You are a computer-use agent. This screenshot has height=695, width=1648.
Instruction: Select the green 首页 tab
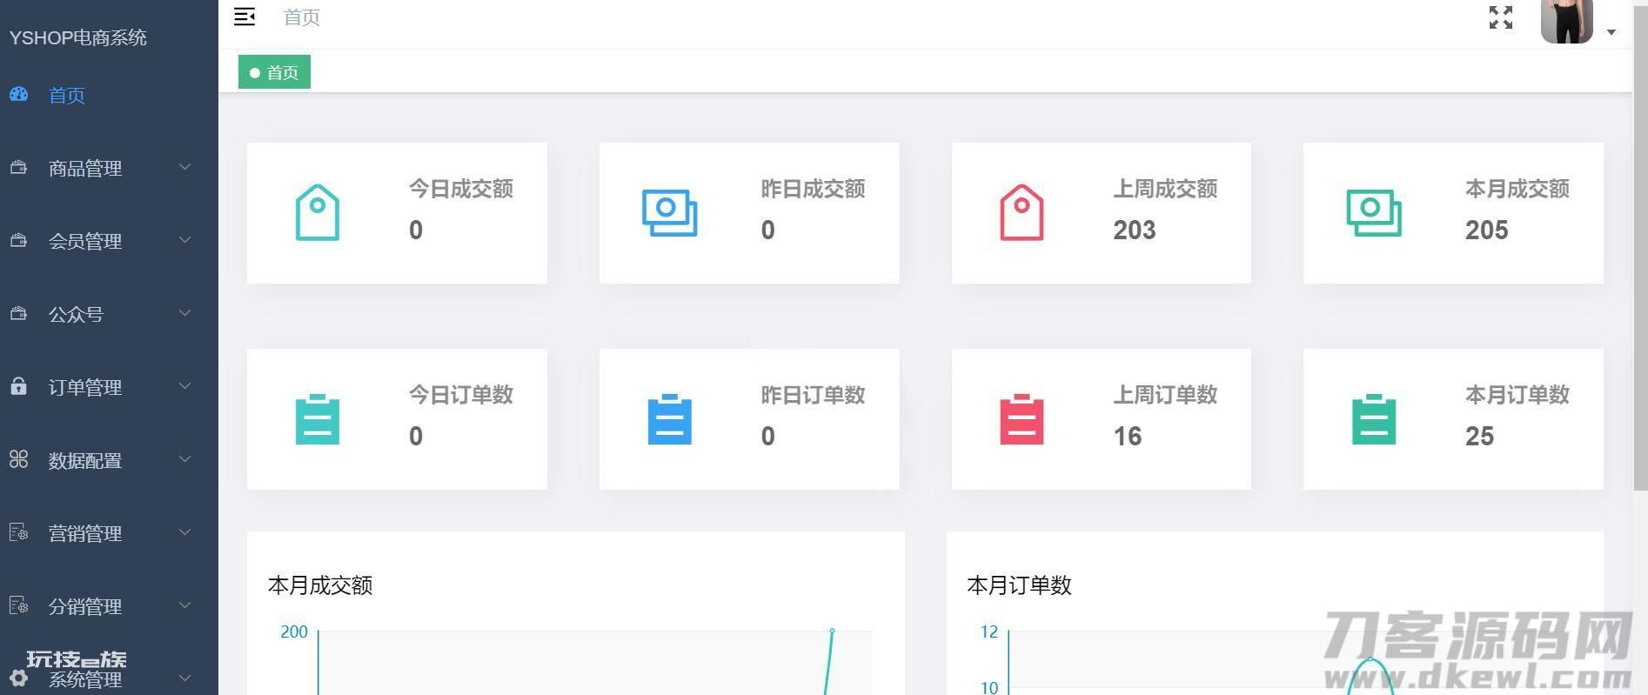point(274,72)
